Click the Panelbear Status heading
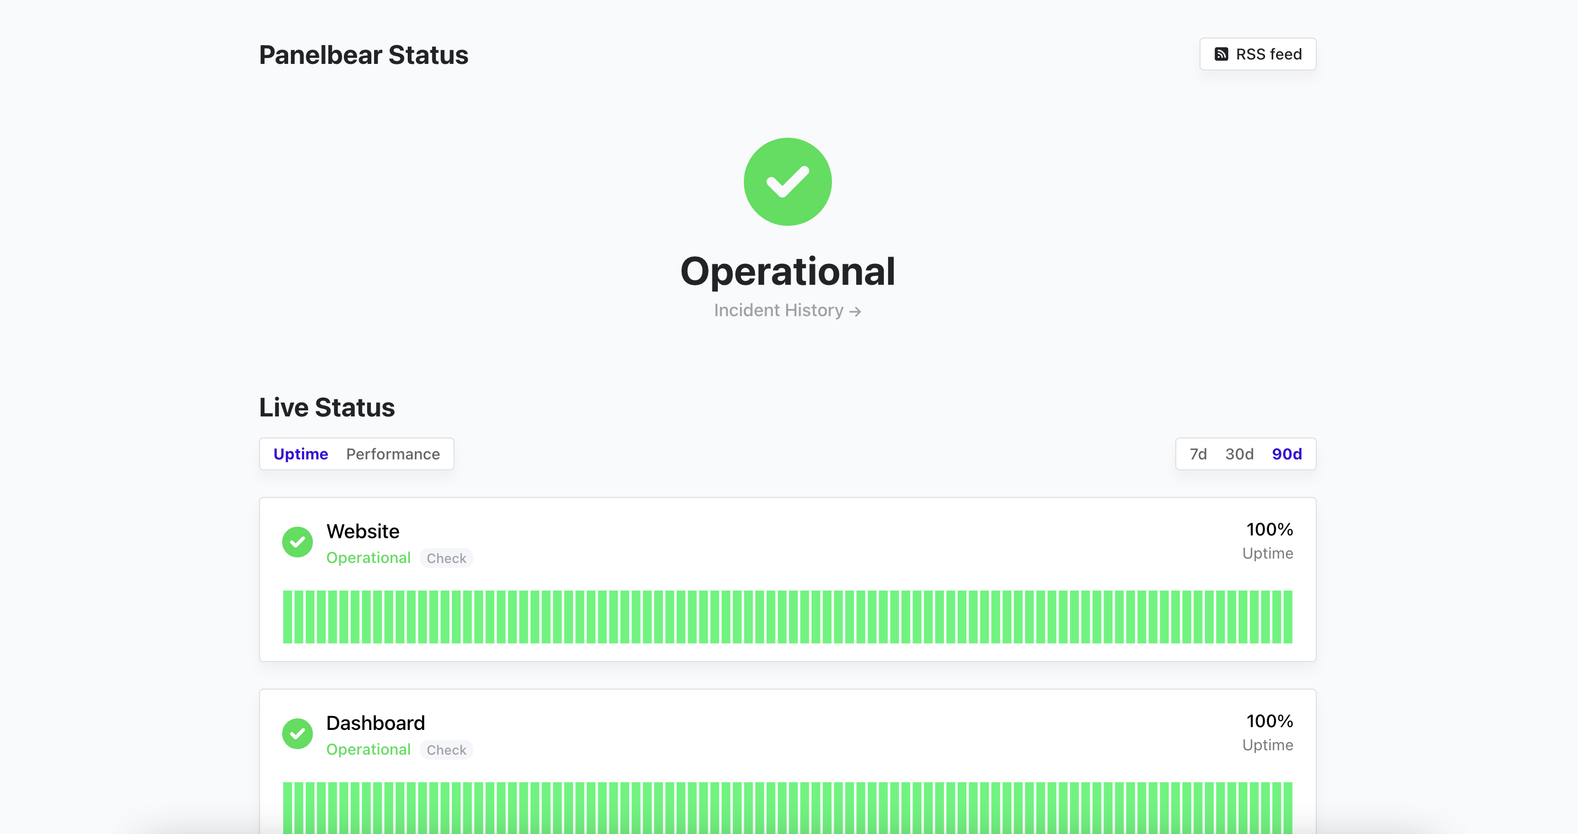This screenshot has height=834, width=1578. [363, 55]
